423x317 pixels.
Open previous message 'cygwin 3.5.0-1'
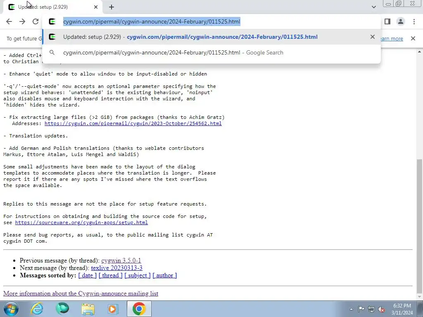point(121,260)
